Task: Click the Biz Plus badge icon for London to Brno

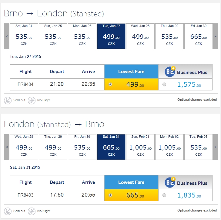Action: [x=170, y=182]
